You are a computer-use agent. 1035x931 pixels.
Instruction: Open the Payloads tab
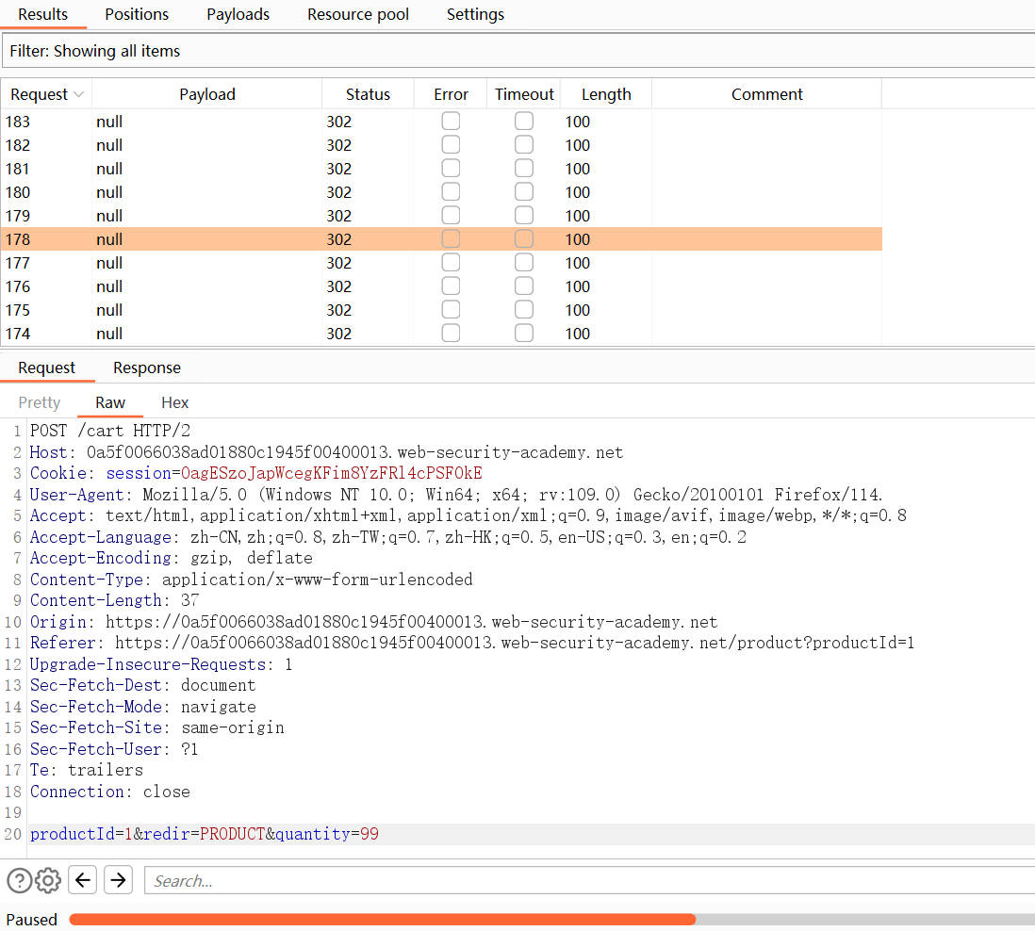tap(238, 14)
